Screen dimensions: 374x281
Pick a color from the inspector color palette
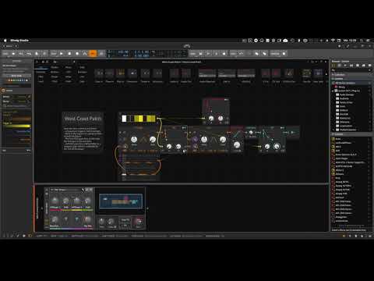(x=18, y=80)
